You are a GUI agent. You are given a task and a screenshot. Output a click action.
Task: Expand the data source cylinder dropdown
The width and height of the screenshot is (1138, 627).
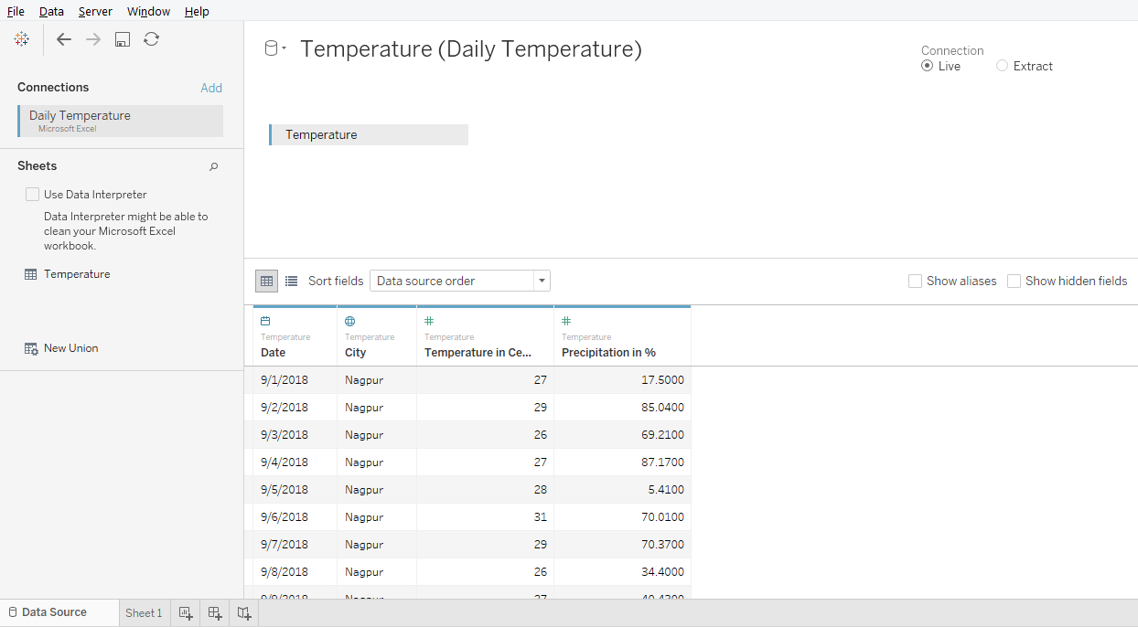(274, 49)
